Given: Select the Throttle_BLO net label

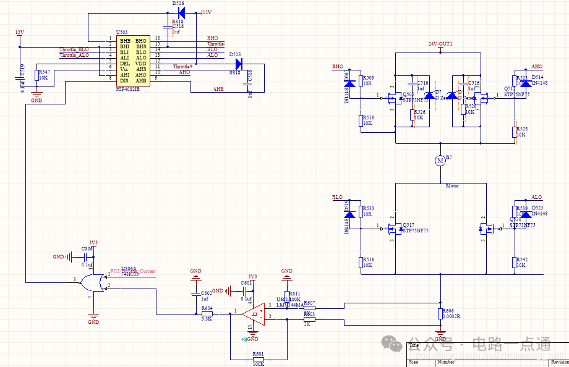Looking at the screenshot, I should pyautogui.click(x=74, y=49).
